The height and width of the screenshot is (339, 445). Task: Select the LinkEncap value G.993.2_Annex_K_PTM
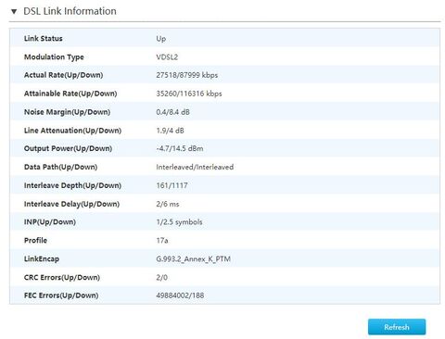click(x=193, y=258)
